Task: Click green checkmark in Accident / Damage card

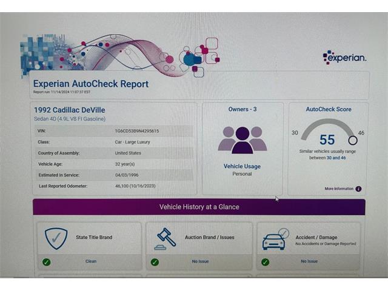Action: coord(265,262)
